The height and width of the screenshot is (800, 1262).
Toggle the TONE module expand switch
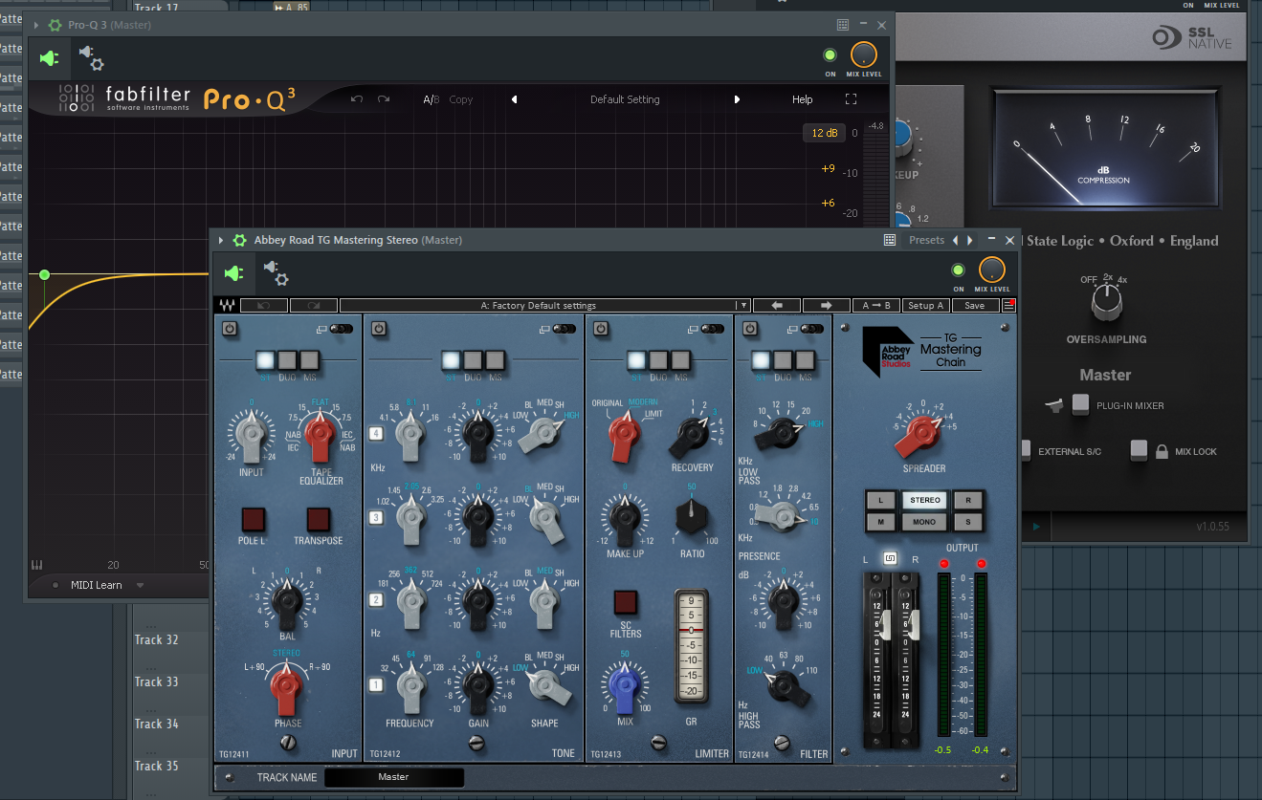click(565, 329)
